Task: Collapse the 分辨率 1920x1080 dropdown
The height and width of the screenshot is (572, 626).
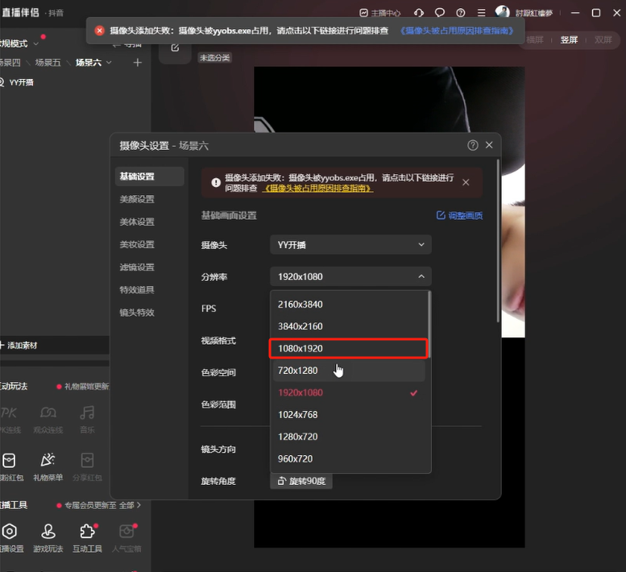Action: tap(350, 276)
